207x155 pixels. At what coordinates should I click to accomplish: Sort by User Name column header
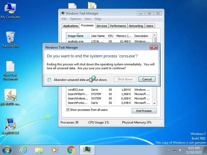tap(98, 36)
